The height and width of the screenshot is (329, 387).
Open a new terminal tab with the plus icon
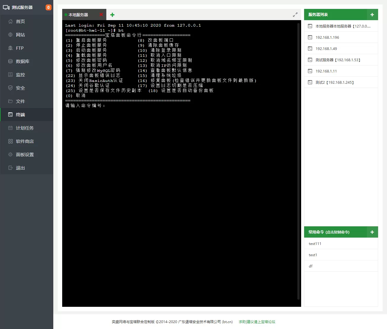tap(112, 14)
